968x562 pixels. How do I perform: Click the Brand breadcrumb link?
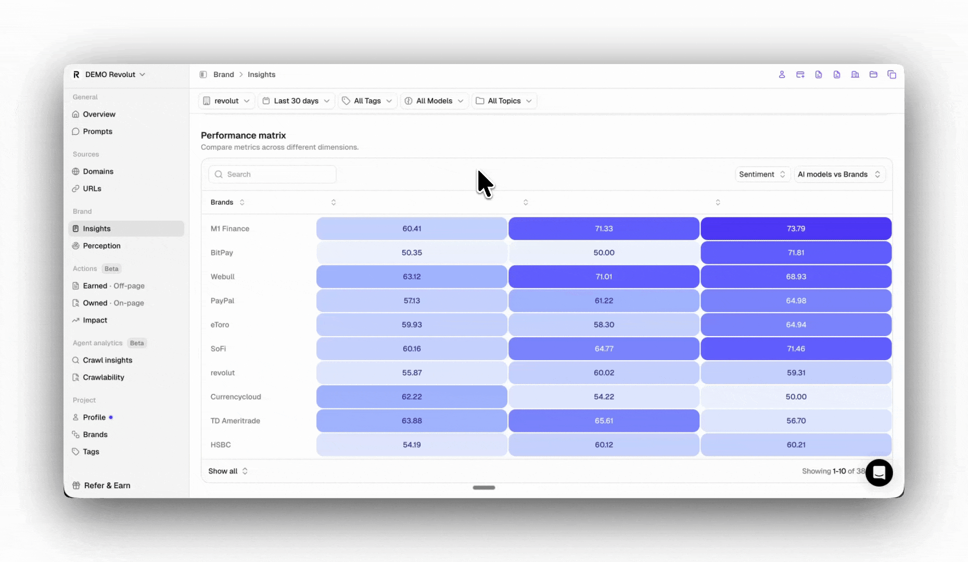tap(224, 74)
